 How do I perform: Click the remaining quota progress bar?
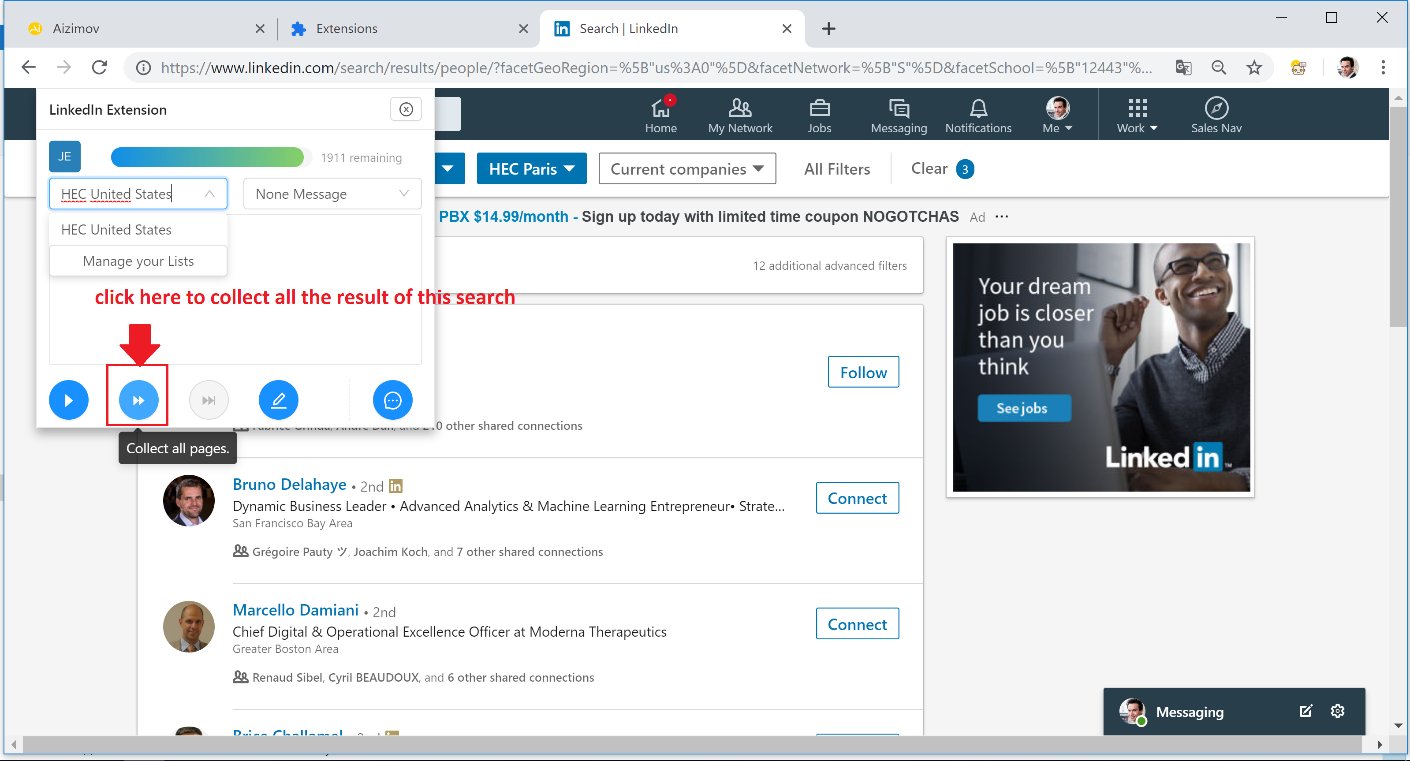point(208,158)
